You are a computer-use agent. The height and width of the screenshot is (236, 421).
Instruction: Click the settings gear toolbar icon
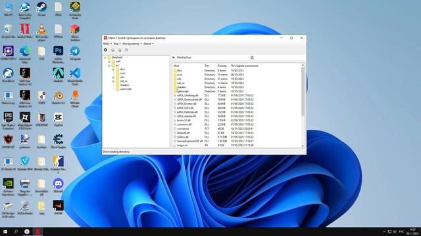(105, 50)
